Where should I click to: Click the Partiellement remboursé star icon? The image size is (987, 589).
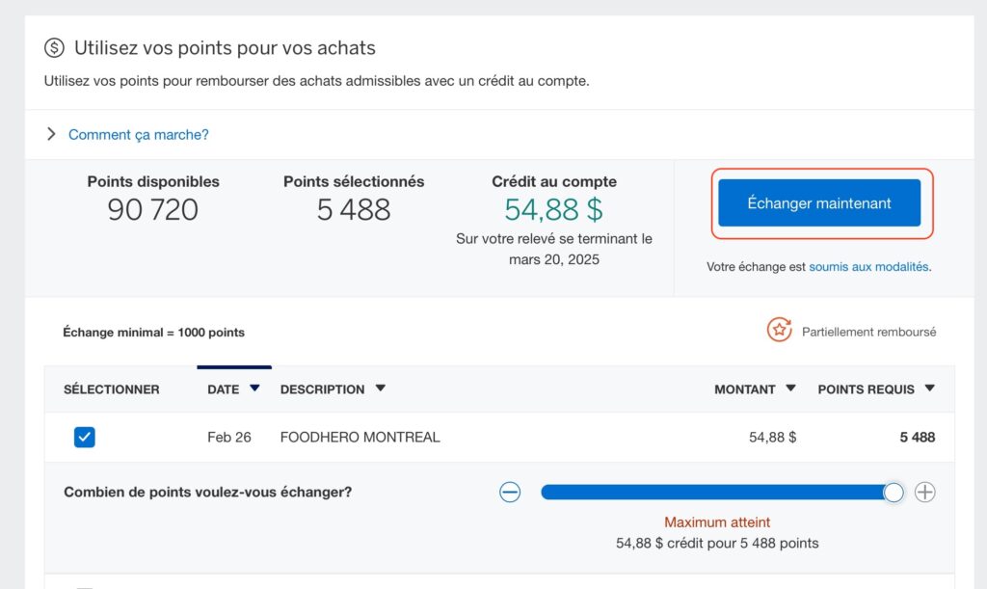779,331
